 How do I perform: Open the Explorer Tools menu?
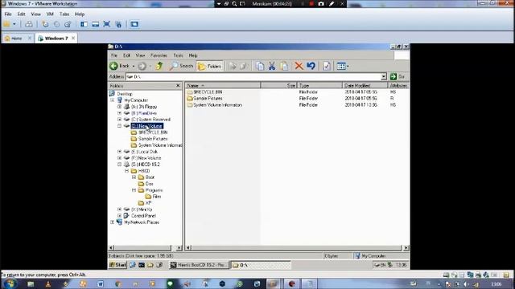pyautogui.click(x=178, y=55)
